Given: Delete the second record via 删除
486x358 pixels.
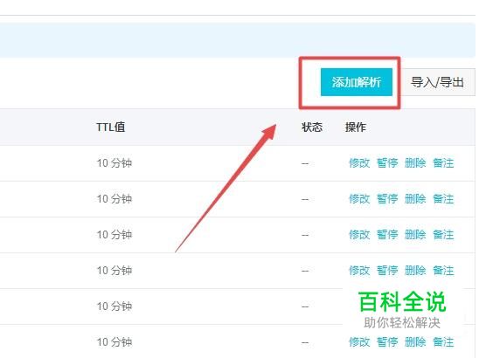Looking at the screenshot, I should pos(415,199).
